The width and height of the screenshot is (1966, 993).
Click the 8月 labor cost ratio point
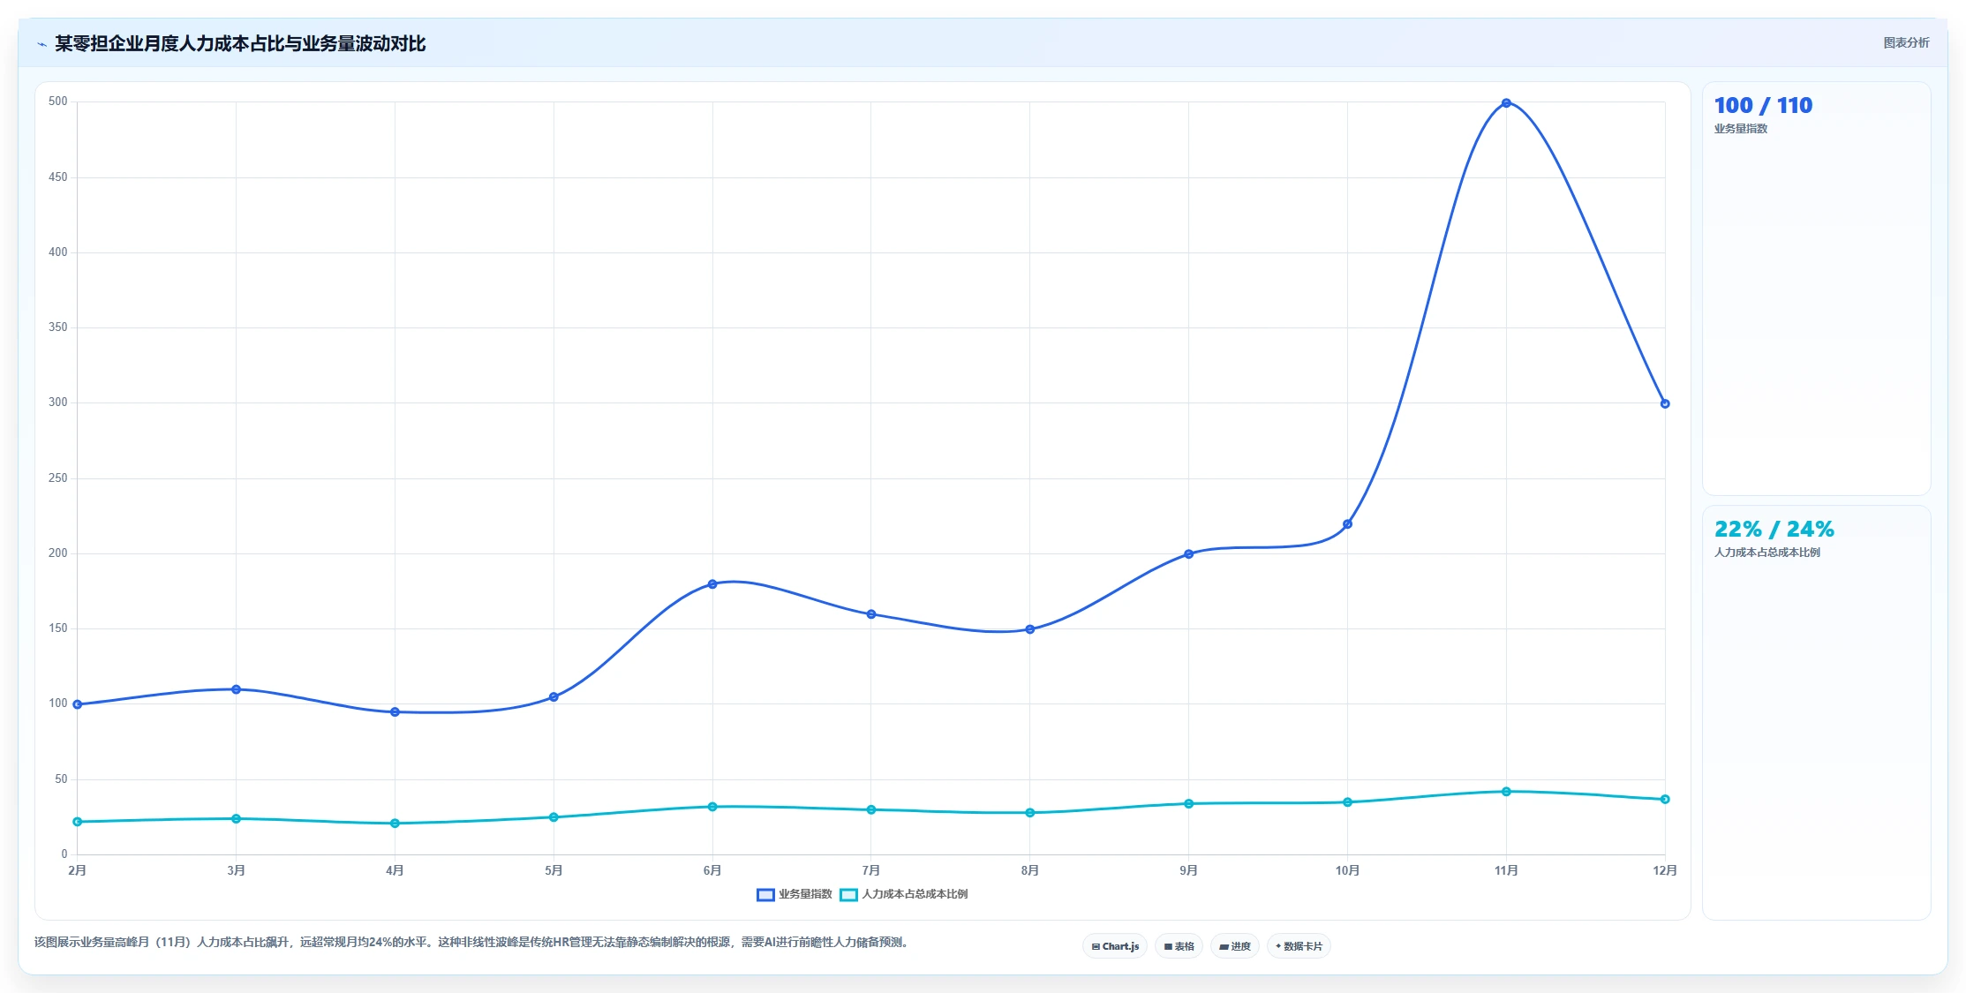(x=1029, y=813)
